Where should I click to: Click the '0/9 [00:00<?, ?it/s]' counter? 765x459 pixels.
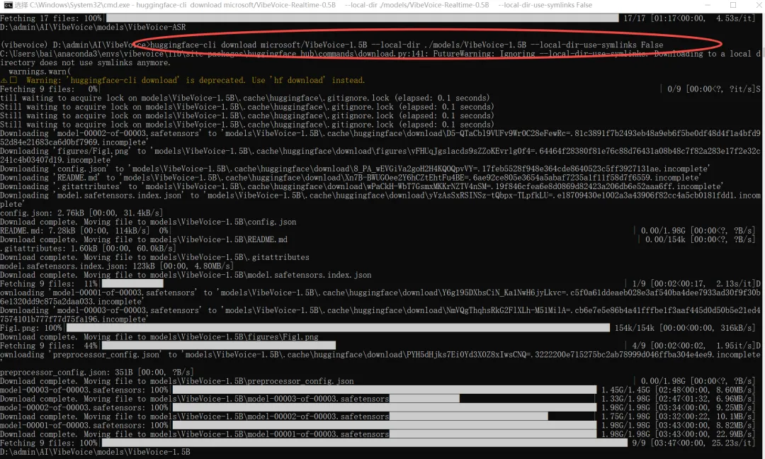tap(711, 89)
